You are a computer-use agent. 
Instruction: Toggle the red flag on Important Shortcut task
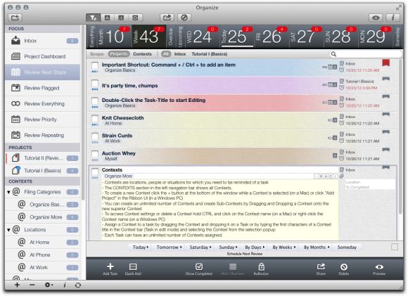click(x=386, y=63)
